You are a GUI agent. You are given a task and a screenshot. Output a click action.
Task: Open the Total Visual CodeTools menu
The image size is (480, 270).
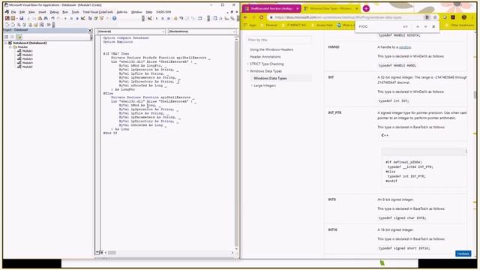point(97,12)
